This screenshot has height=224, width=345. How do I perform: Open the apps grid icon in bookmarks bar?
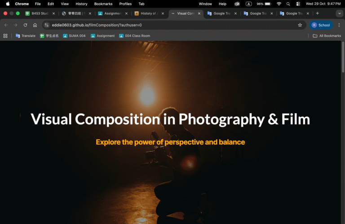pyautogui.click(x=5, y=35)
